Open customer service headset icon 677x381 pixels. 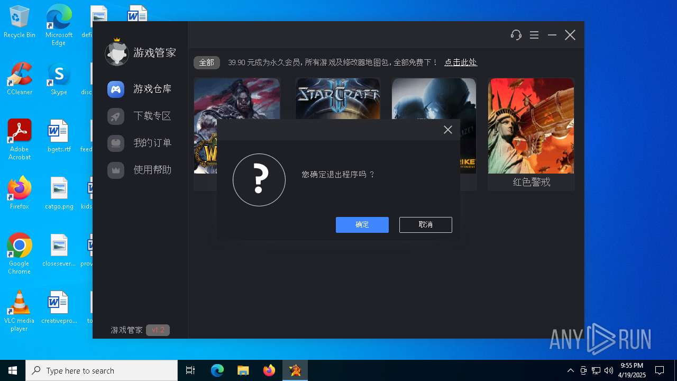(x=516, y=35)
